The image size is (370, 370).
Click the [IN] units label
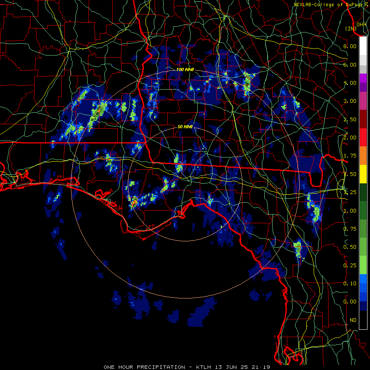coord(351,28)
